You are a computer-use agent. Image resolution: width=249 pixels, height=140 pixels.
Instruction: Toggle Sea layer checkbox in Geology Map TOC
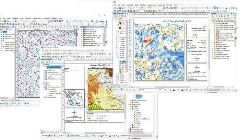pos(46,85)
